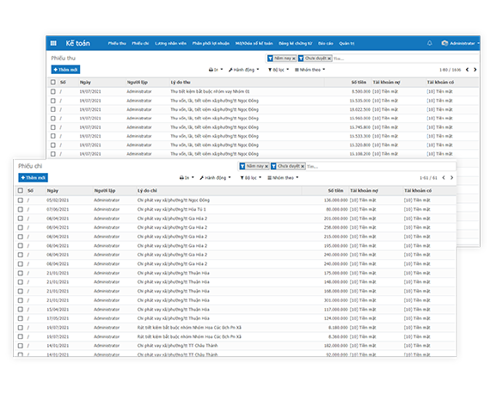The width and height of the screenshot is (490, 394).
Task: Open notifications bell icon
Action: [430, 43]
